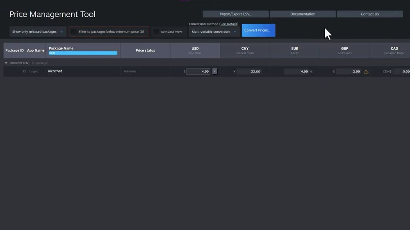Click the Convert Prices button
This screenshot has height=230, width=410.
[258, 30]
